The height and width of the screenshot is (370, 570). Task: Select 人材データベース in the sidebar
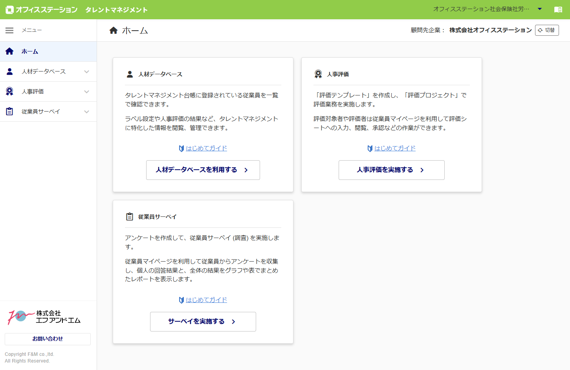pos(48,71)
